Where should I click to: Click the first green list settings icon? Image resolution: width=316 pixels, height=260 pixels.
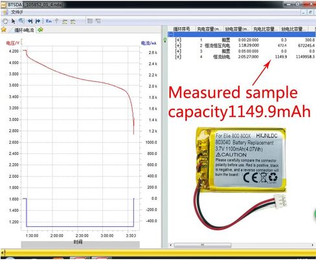65,21
